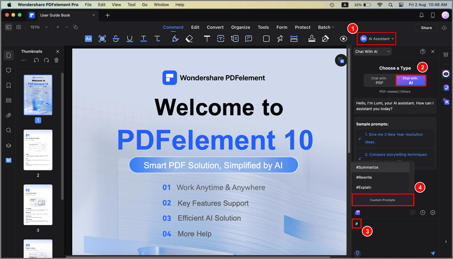The height and width of the screenshot is (259, 453).
Task: Open the Form tab
Action: click(x=282, y=27)
